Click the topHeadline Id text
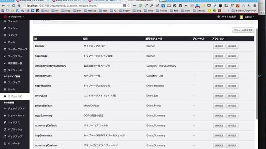The width and height of the screenshot is (266, 149). point(43,86)
